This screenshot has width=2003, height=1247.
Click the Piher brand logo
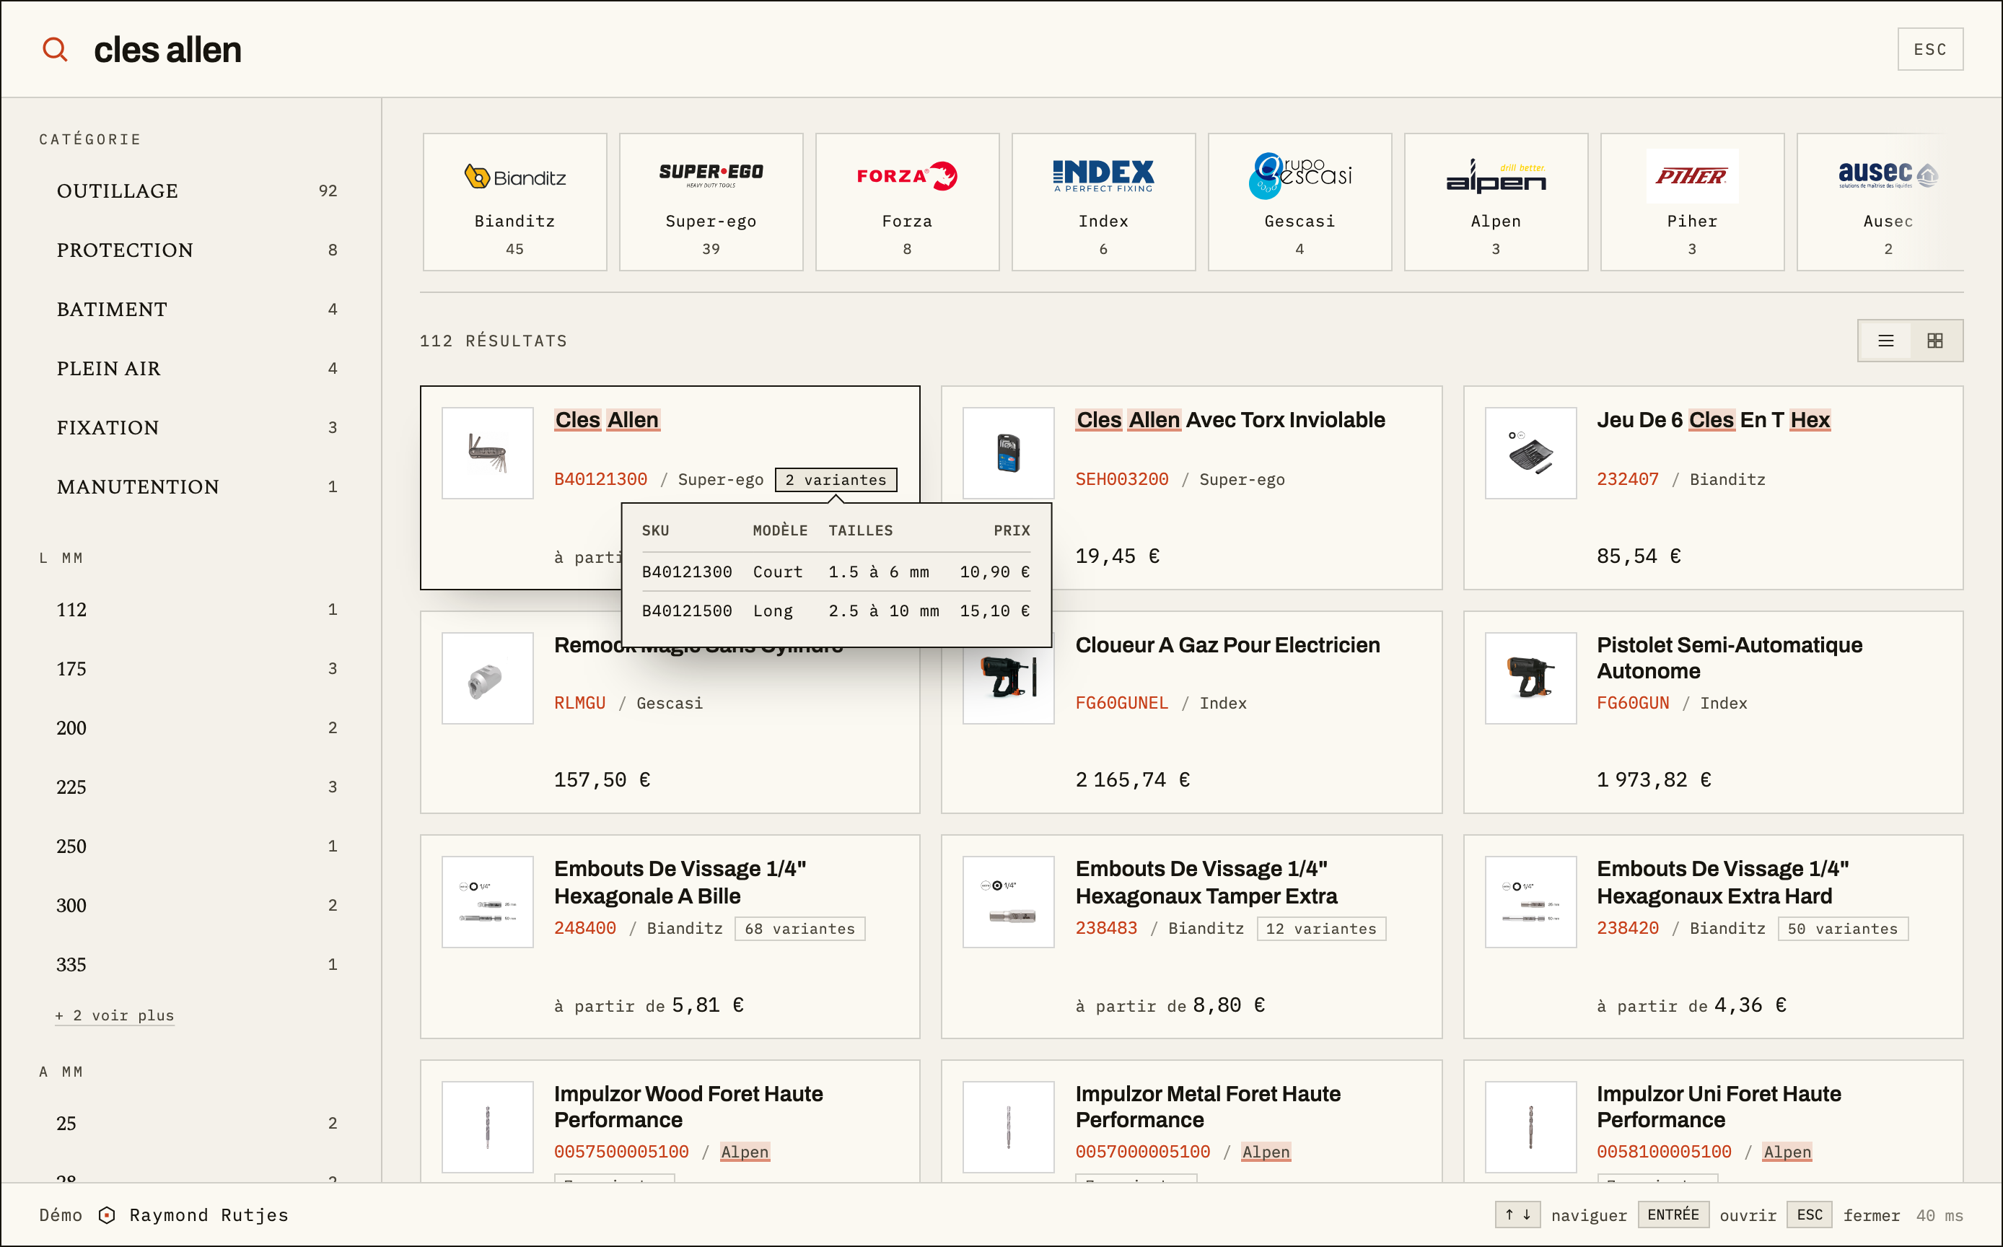coord(1692,175)
